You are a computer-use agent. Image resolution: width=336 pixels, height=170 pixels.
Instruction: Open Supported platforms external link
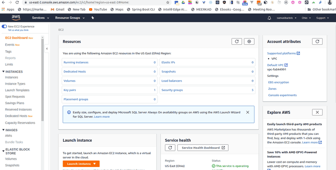(283, 53)
